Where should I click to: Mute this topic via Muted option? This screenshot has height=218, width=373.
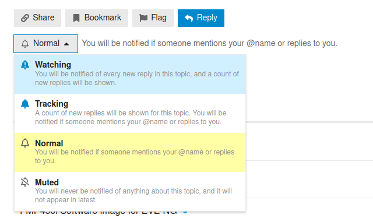pos(130,191)
